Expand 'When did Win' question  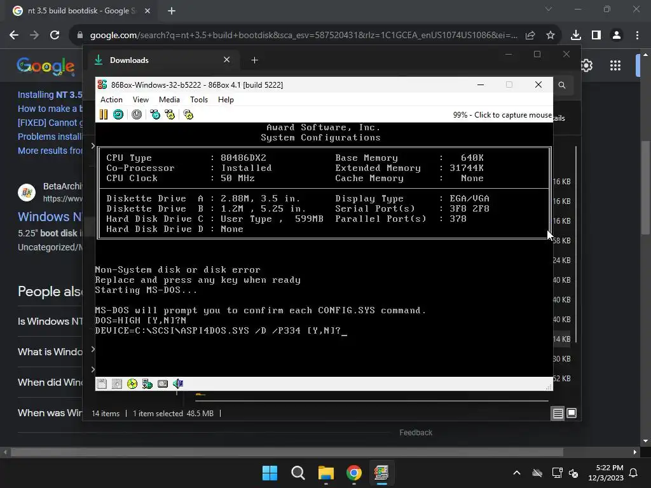50,382
